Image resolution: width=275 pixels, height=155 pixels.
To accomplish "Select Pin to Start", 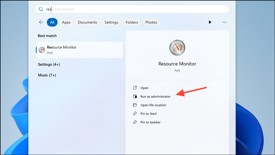I will [x=149, y=114].
